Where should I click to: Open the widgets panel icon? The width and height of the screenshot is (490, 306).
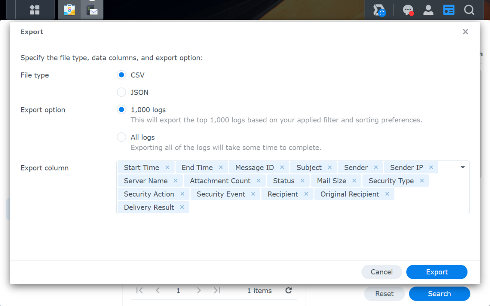tap(449, 10)
